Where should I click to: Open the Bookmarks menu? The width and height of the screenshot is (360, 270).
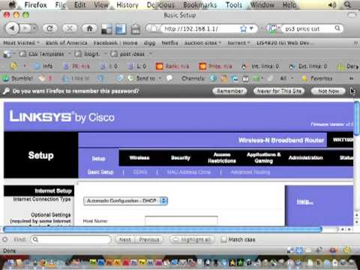tap(200, 4)
